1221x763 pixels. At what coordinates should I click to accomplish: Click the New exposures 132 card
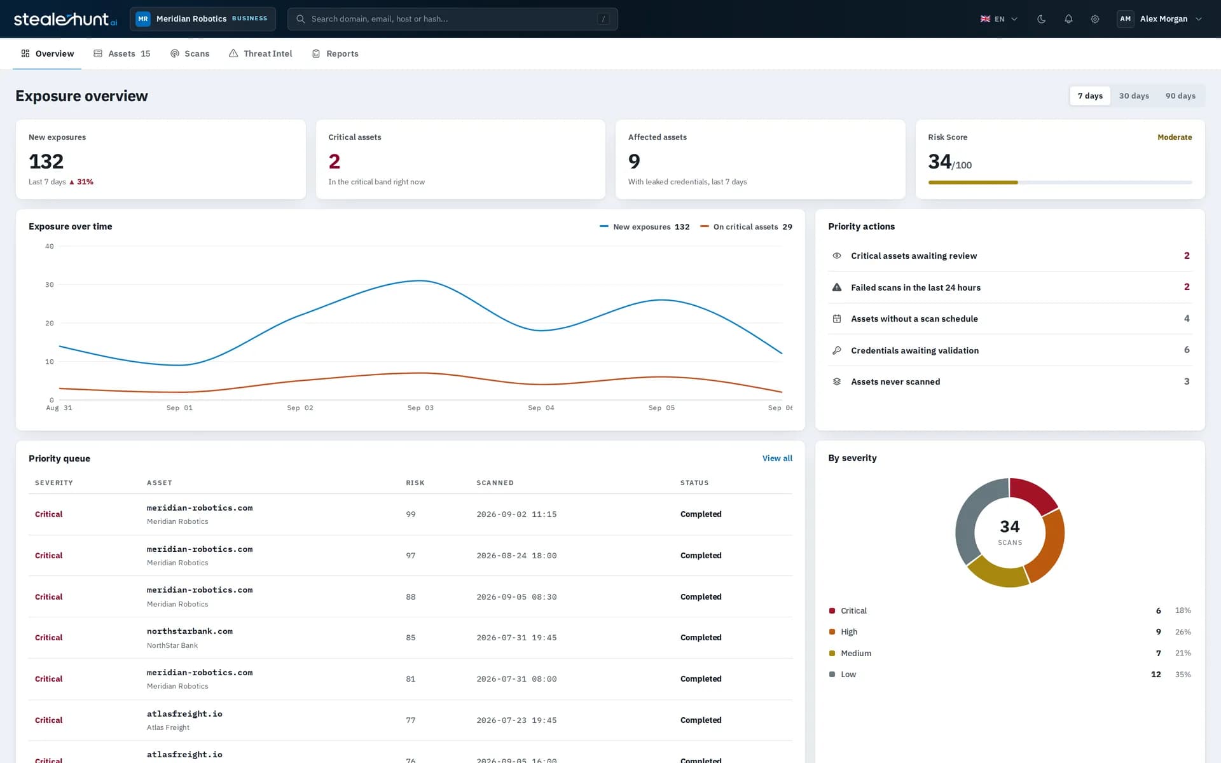tap(161, 160)
